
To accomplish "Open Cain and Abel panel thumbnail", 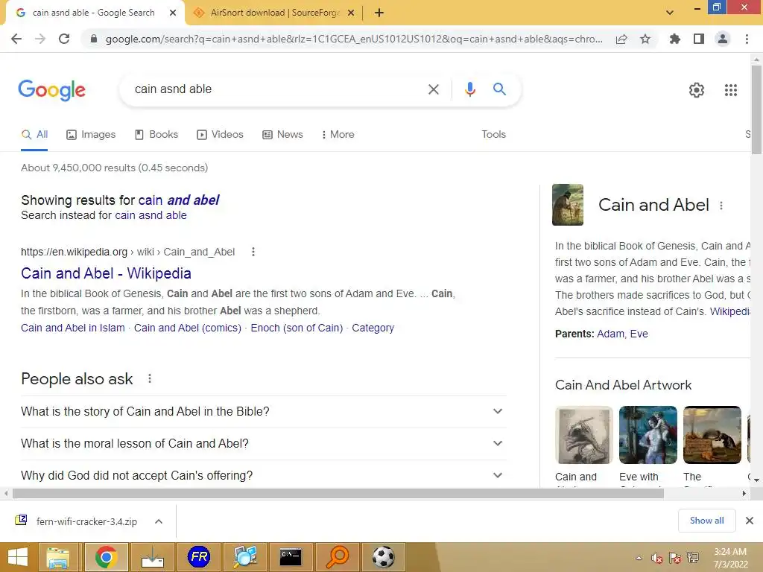I will click(x=567, y=205).
